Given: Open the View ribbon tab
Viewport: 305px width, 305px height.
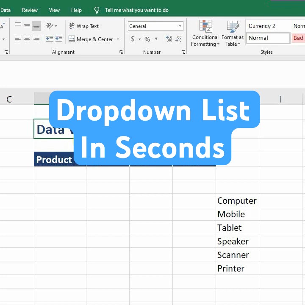Looking at the screenshot, I should pyautogui.click(x=54, y=10).
